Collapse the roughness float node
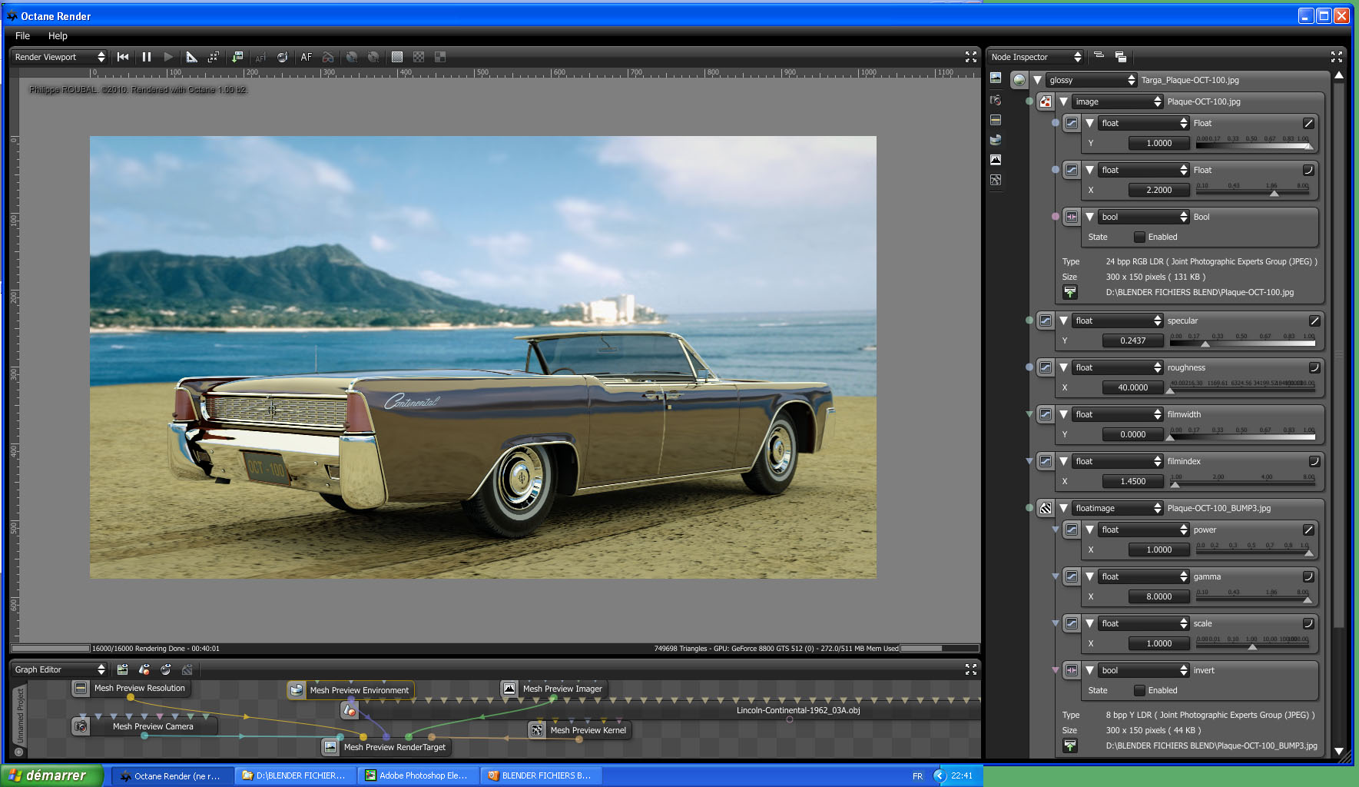This screenshot has width=1359, height=787. tap(1063, 367)
